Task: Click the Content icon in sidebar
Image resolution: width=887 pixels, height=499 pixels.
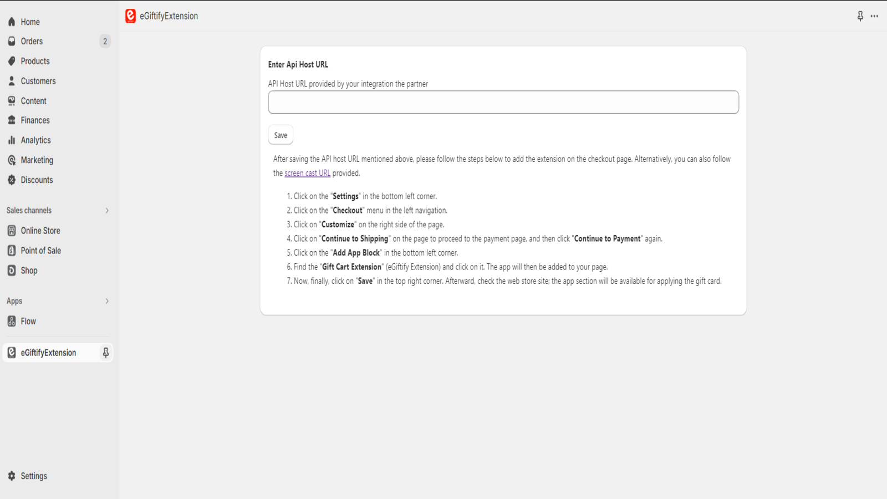Action: tap(12, 101)
